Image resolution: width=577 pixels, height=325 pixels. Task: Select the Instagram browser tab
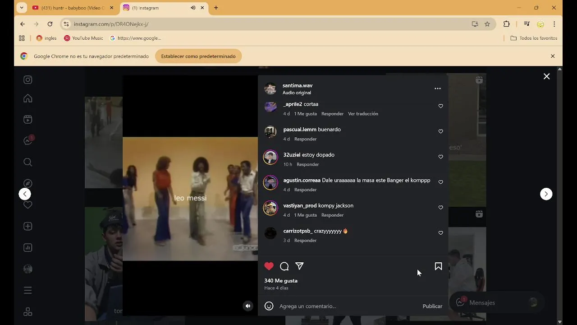(164, 8)
